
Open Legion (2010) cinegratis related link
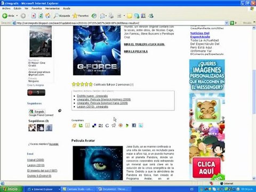[92, 107]
